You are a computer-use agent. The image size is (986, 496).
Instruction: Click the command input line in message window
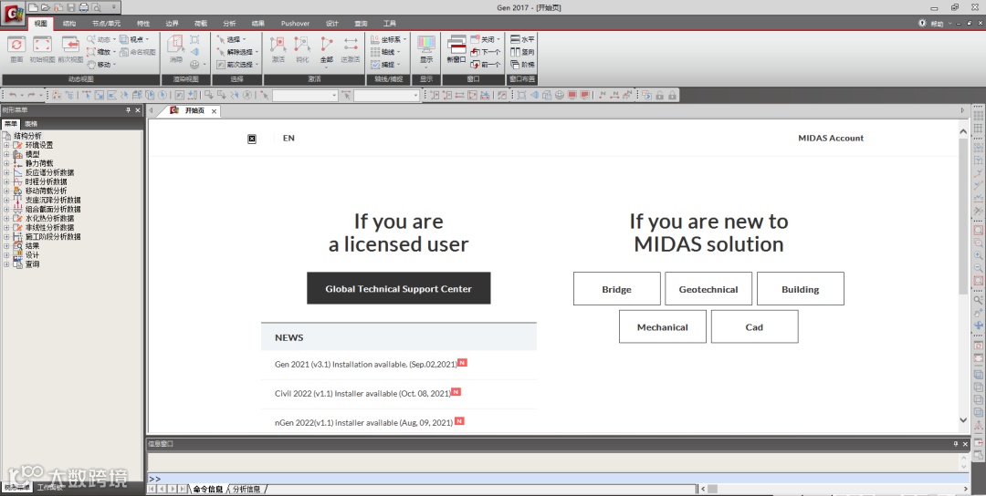point(553,479)
